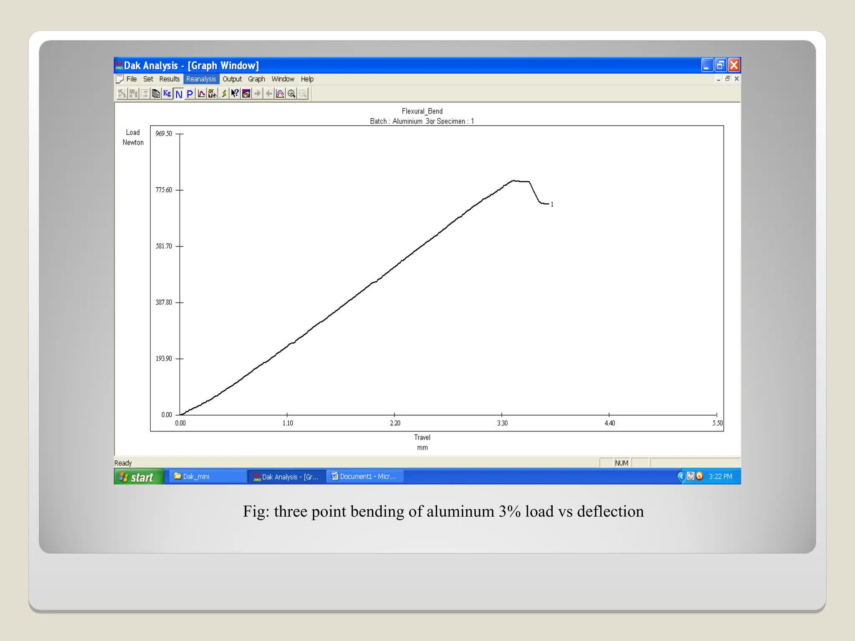Viewport: 855px width, 641px height.
Task: Minimize the Dak Analysis window
Action: point(707,65)
